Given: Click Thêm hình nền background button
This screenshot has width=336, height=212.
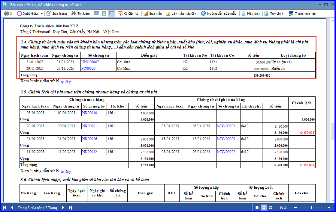Looking at the screenshot, I should click(303, 13).
